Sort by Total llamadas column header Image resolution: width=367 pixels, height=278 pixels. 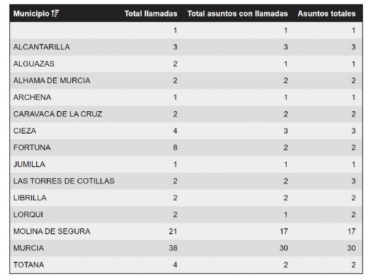click(151, 13)
